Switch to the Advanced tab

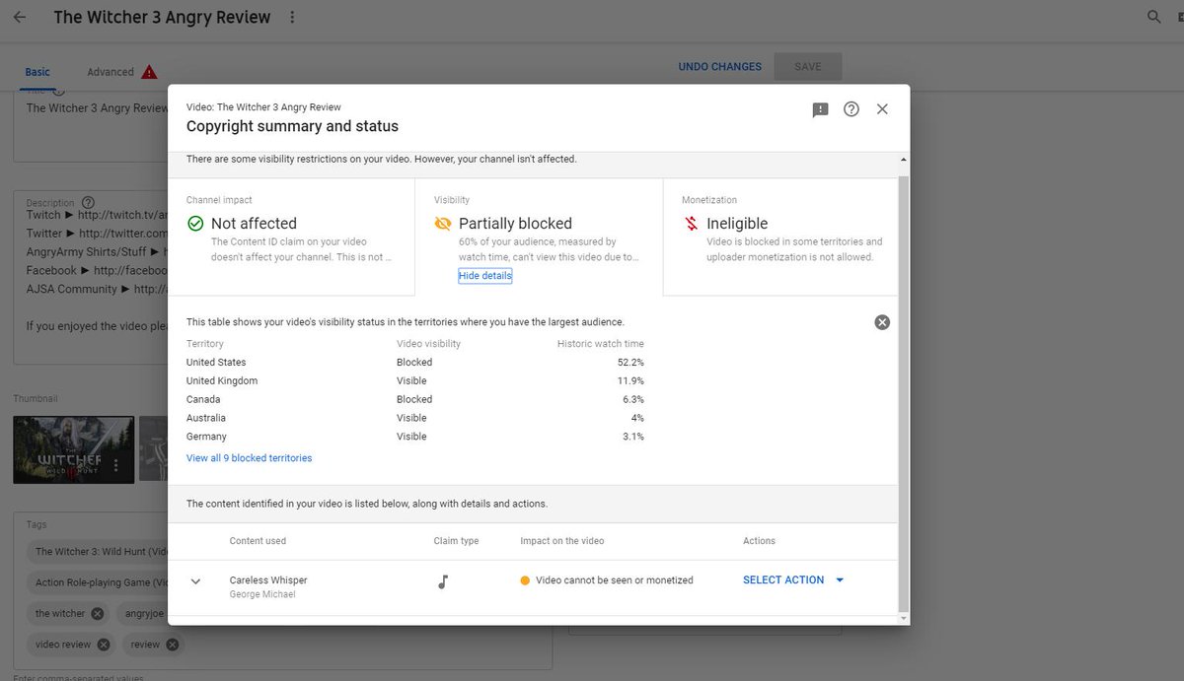pos(111,72)
